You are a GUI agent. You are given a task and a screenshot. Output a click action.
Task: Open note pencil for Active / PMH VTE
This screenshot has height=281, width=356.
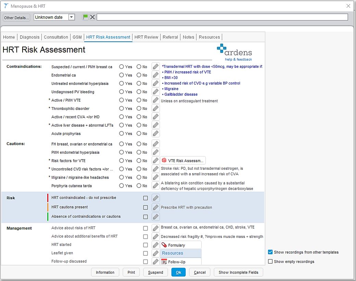click(x=155, y=100)
